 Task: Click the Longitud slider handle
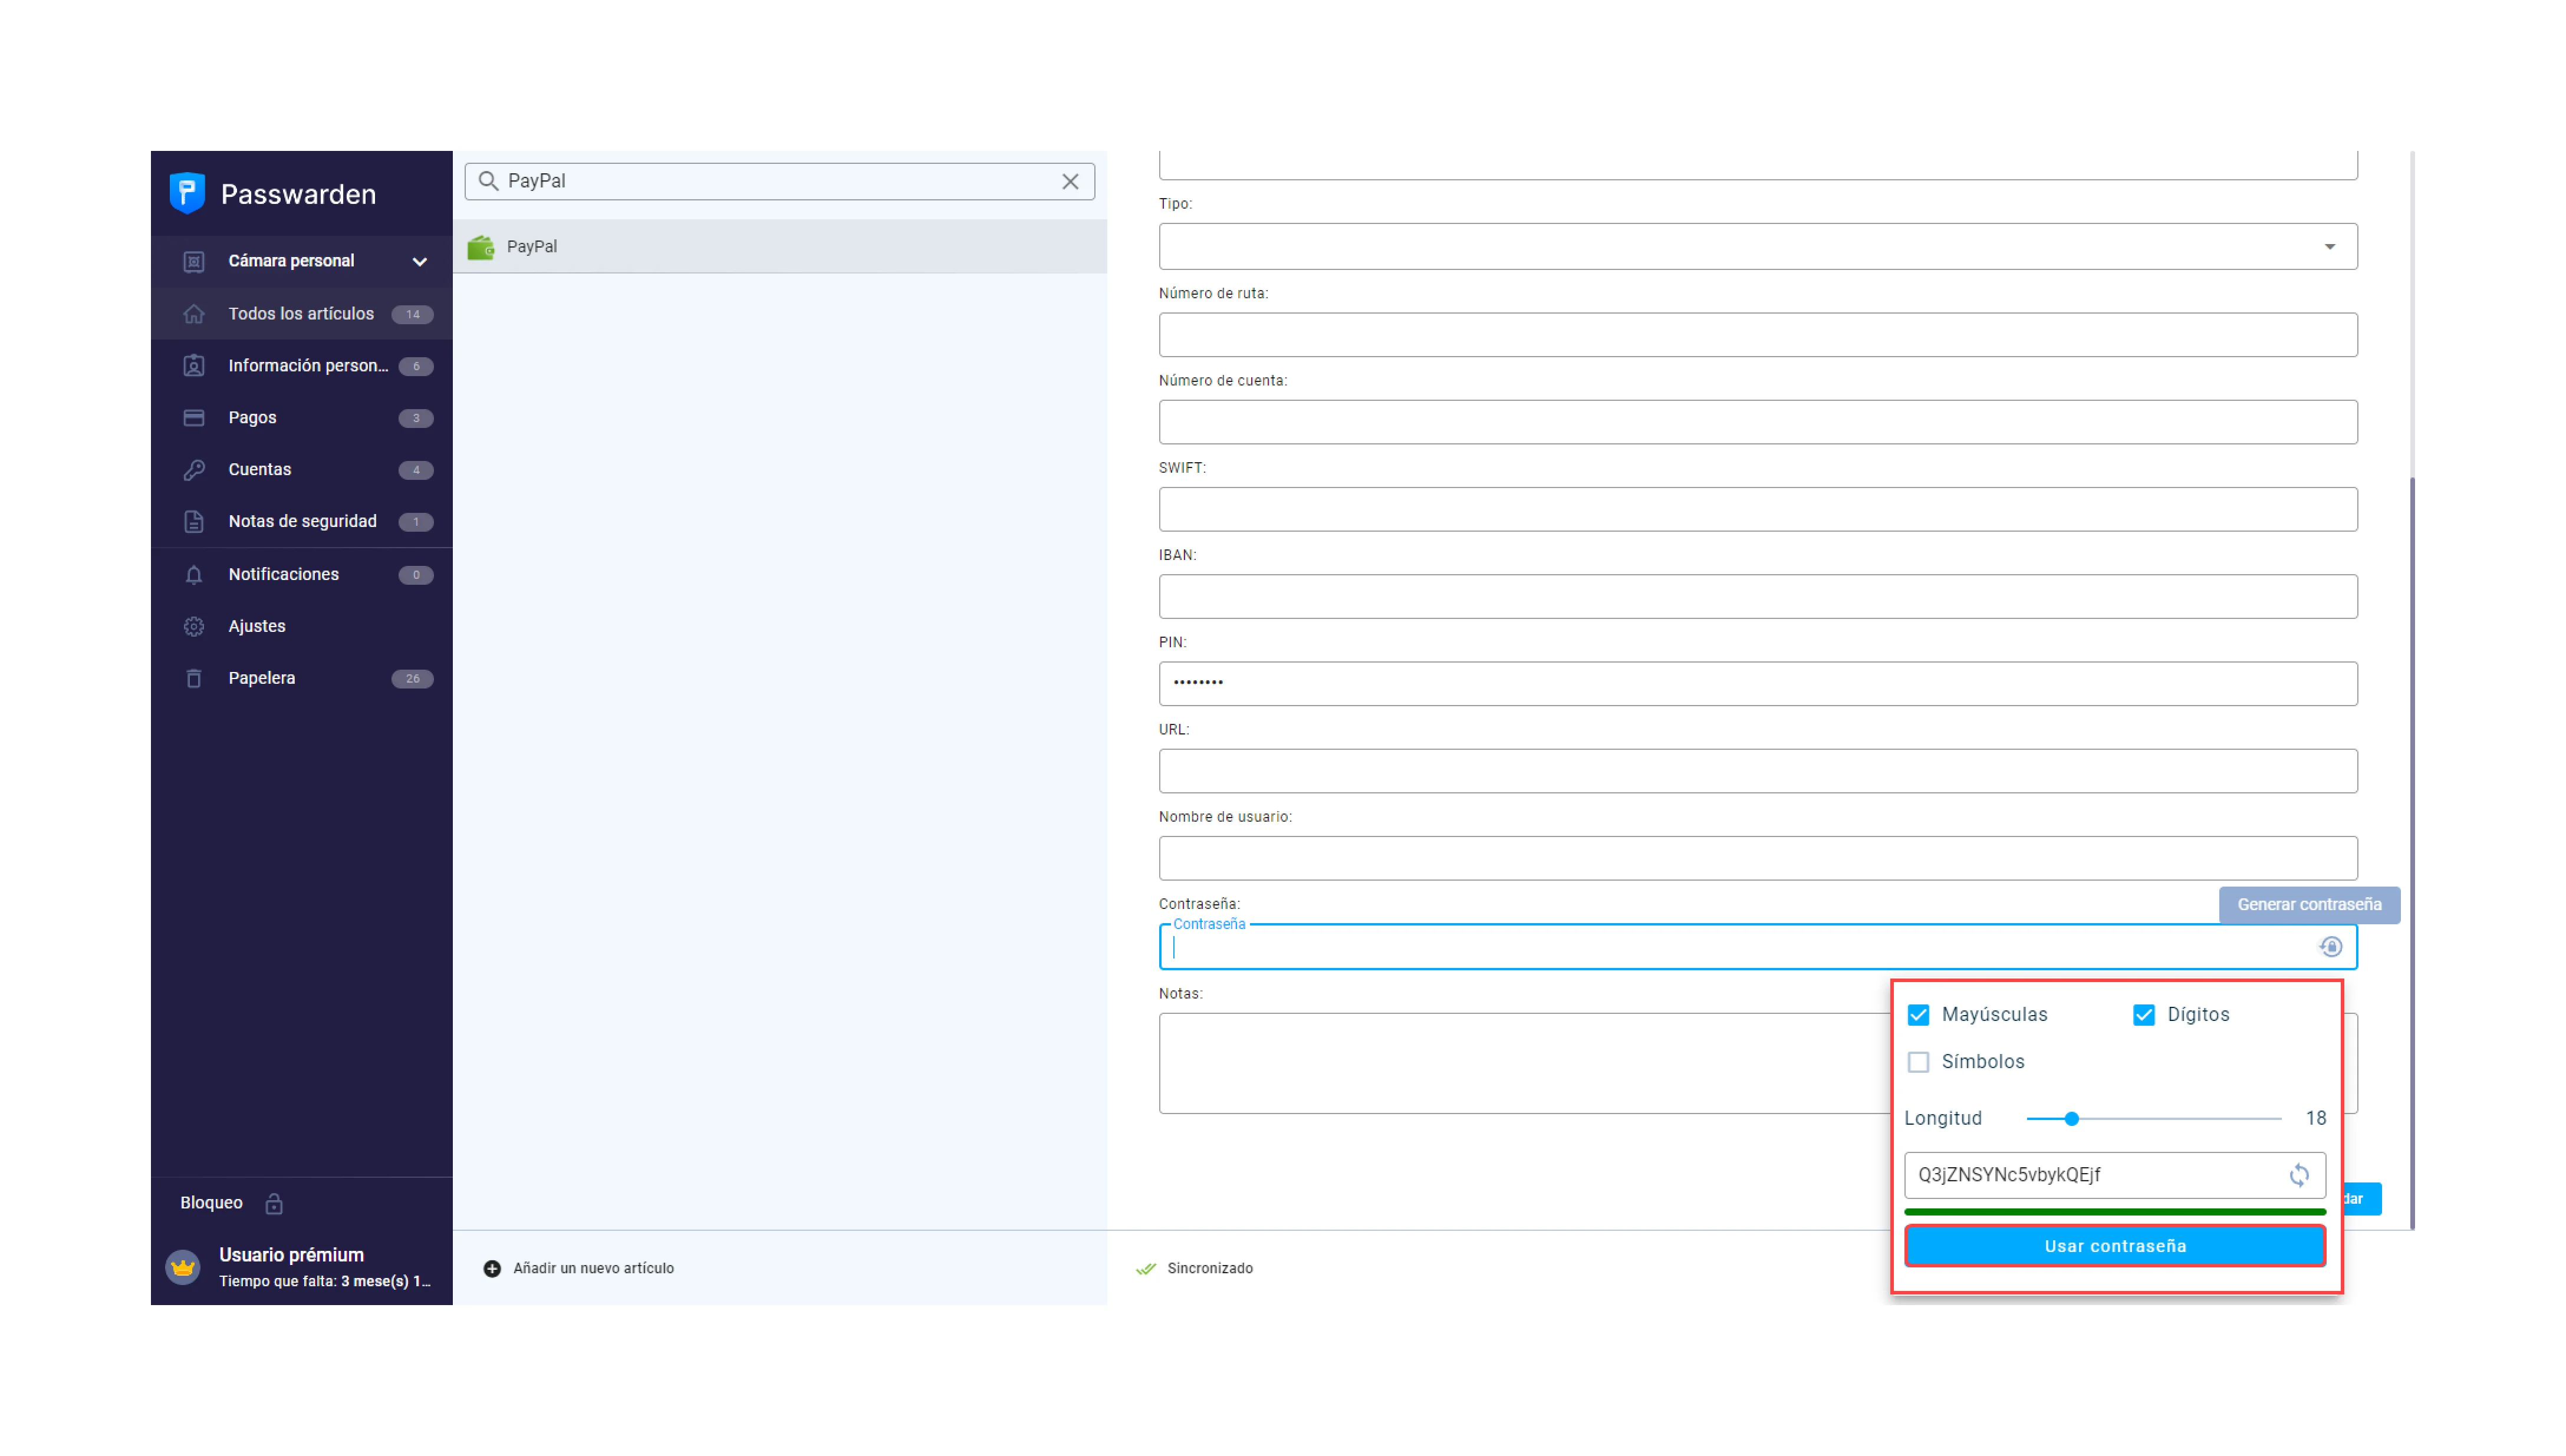2071,1118
